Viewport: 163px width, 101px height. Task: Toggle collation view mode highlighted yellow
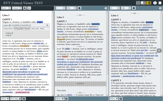click(x=149, y=3)
